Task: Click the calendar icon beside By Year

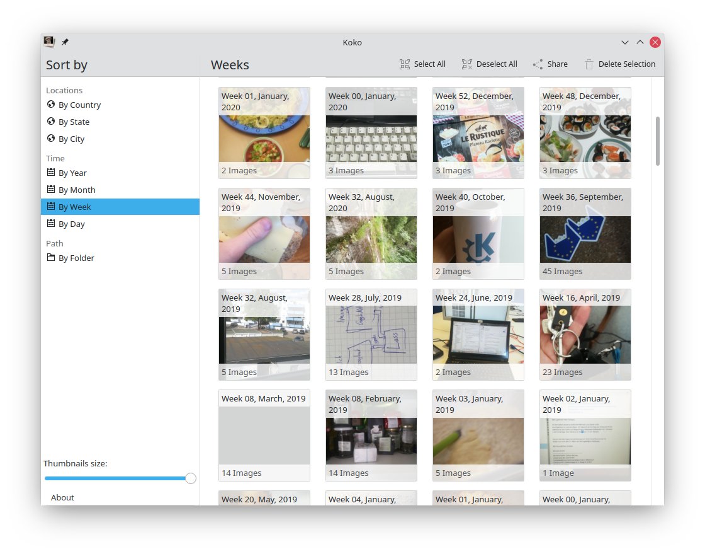Action: click(51, 172)
